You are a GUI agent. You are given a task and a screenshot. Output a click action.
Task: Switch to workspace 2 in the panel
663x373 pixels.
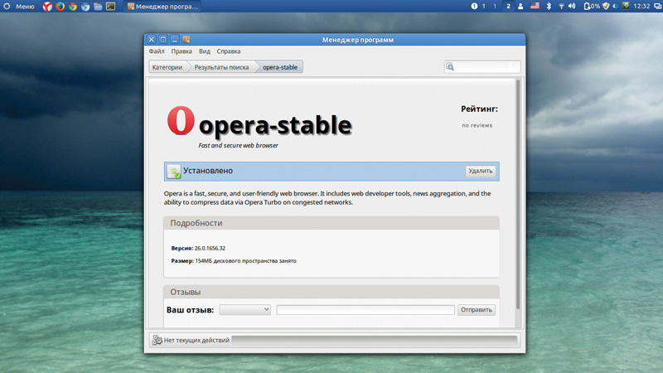[x=508, y=7]
